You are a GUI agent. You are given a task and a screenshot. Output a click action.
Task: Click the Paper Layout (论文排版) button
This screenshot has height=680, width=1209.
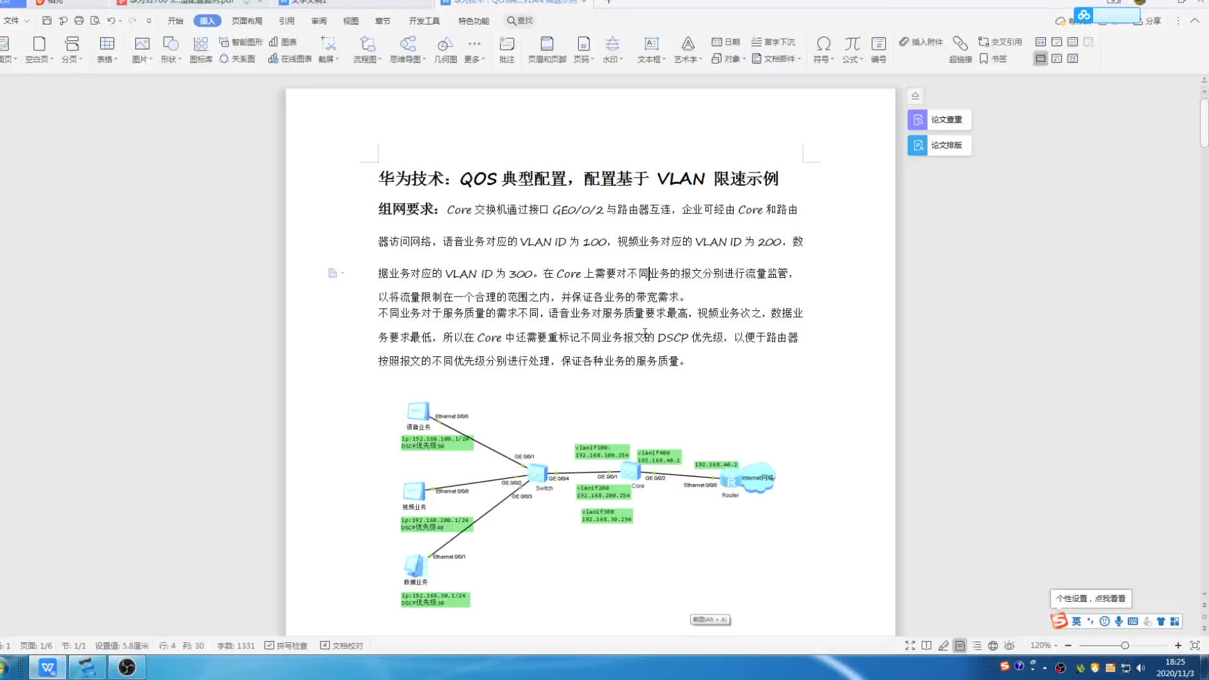pos(939,145)
